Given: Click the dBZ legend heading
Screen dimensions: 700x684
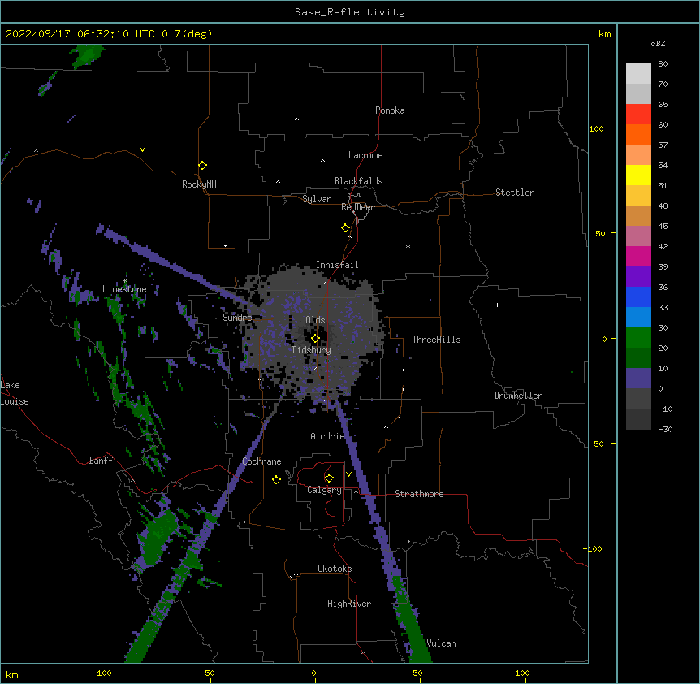Looking at the screenshot, I should coord(658,44).
